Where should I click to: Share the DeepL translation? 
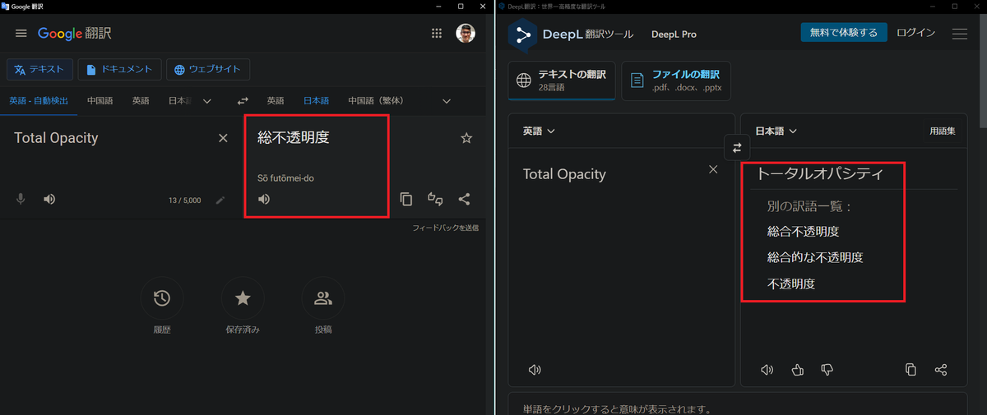coord(941,370)
